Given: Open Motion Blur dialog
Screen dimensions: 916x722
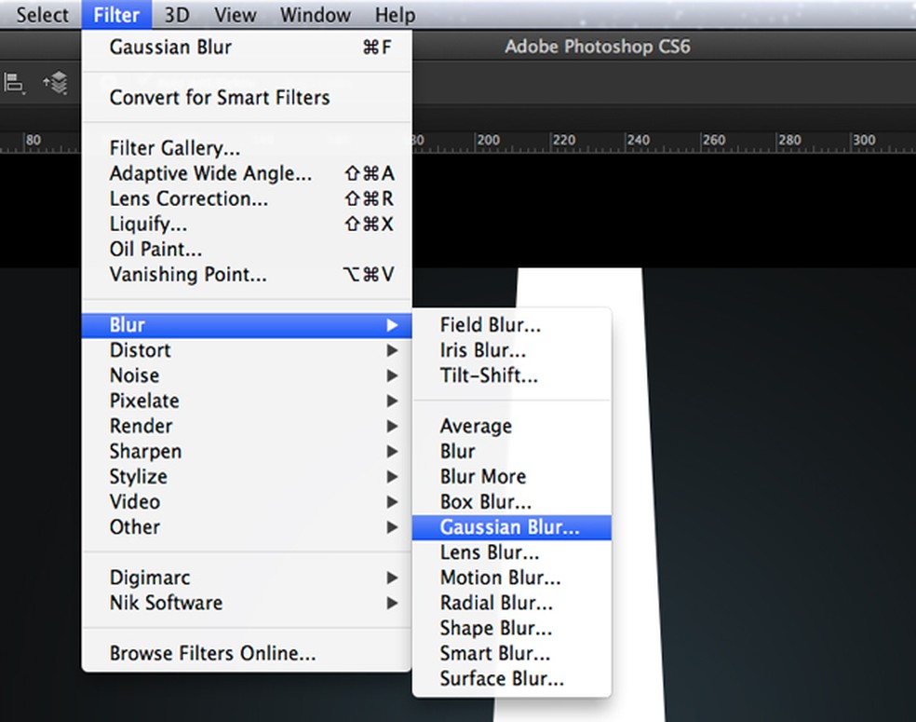Looking at the screenshot, I should pos(512,578).
